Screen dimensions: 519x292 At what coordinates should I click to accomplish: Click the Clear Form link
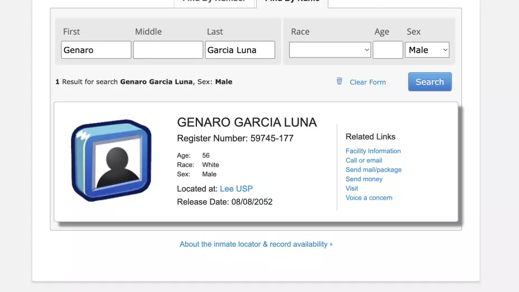367,82
